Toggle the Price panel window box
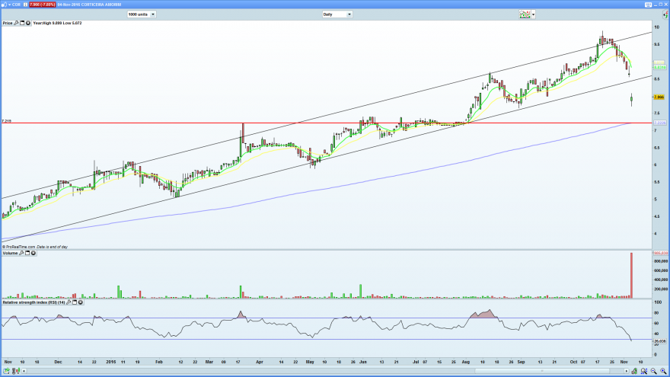The image size is (670, 377). [22, 23]
